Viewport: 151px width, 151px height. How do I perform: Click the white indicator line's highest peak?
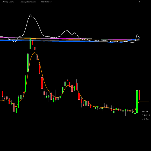point(30,15)
